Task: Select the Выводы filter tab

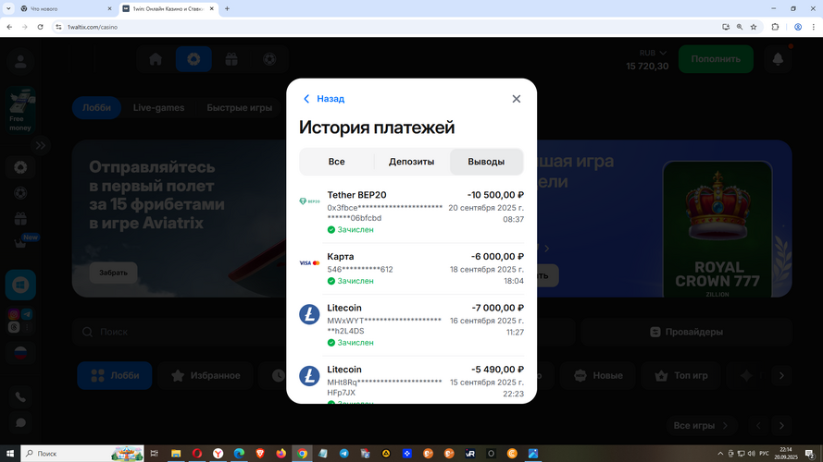Action: coord(486,162)
